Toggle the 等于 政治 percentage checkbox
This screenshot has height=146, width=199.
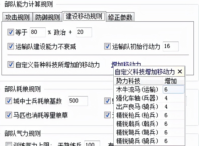11,32
